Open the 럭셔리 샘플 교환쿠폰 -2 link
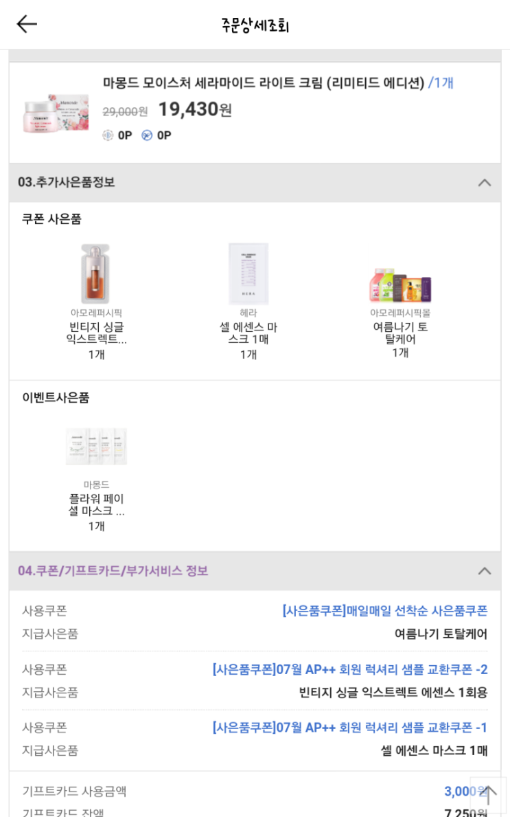Viewport: 510px width, 817px height. click(x=350, y=669)
